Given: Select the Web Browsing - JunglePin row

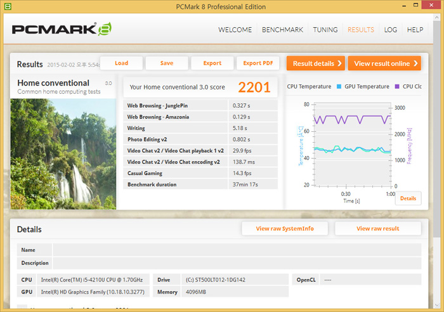Looking at the screenshot, I should [200, 106].
